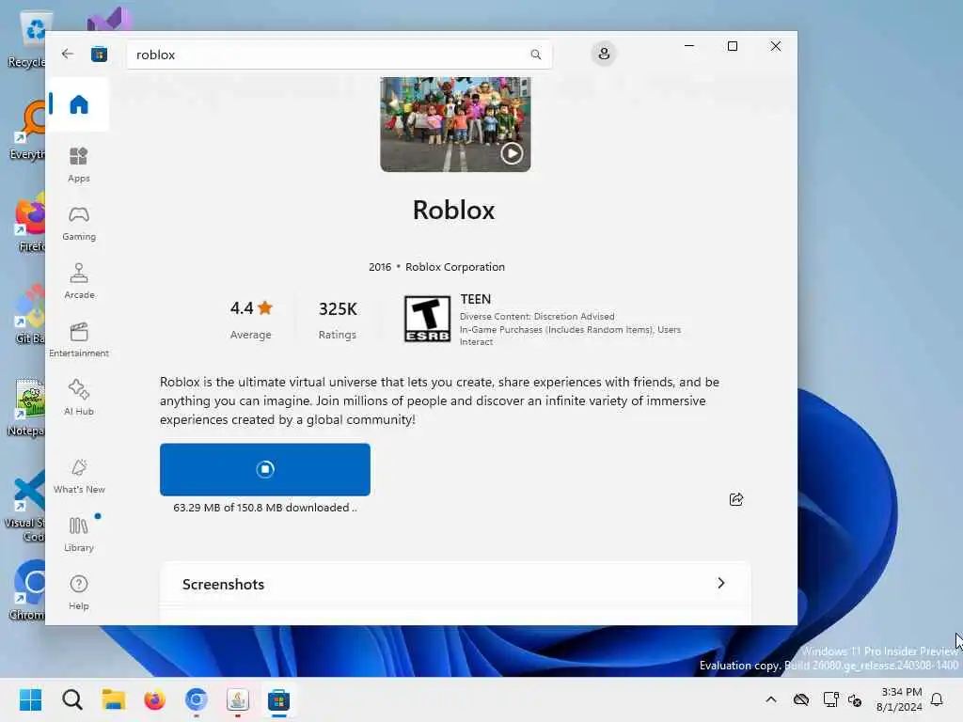
Task: Open the notification bell in the tray
Action: point(937,699)
